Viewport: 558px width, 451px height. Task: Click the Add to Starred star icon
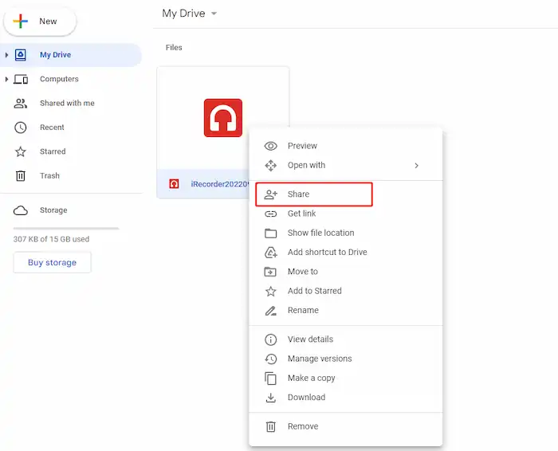tap(270, 292)
